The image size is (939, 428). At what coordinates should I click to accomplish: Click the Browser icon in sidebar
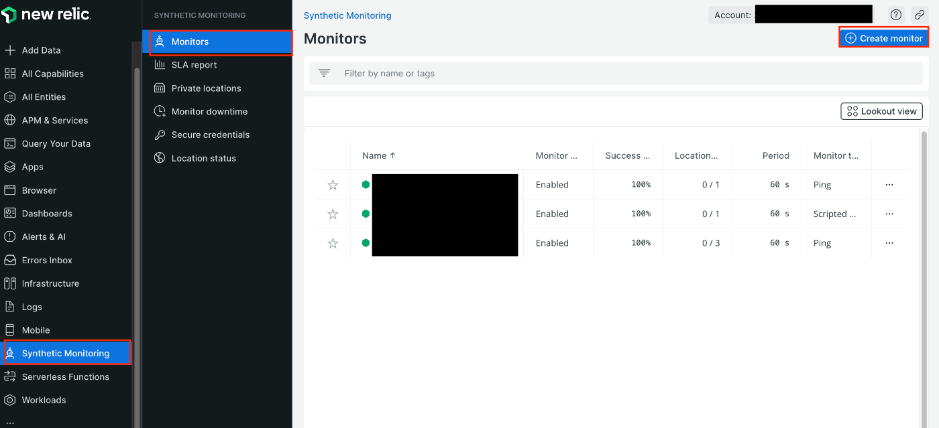point(10,190)
